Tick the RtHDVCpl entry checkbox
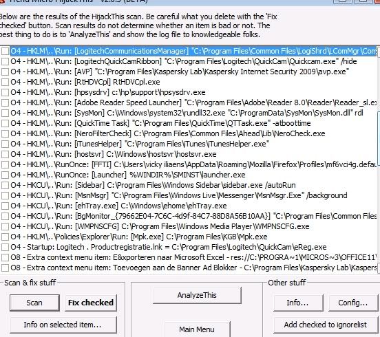Viewport: 380px width, 337px height. point(5,82)
